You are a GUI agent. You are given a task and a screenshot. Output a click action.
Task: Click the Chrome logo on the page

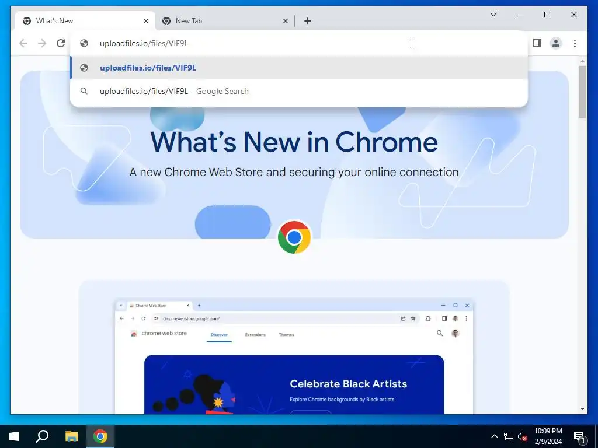click(294, 237)
